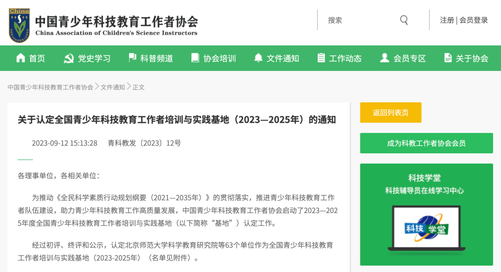Open the 关于协会 menu item
The image size is (501, 272).
point(472,58)
